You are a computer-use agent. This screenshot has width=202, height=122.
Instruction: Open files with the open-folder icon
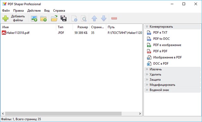(54, 18)
